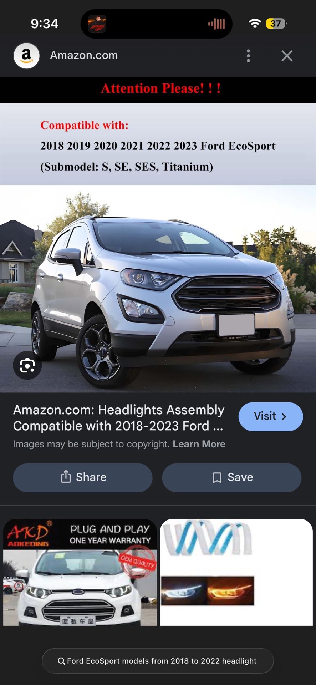Open the Amazon Headlights Assembly title link

point(119,418)
